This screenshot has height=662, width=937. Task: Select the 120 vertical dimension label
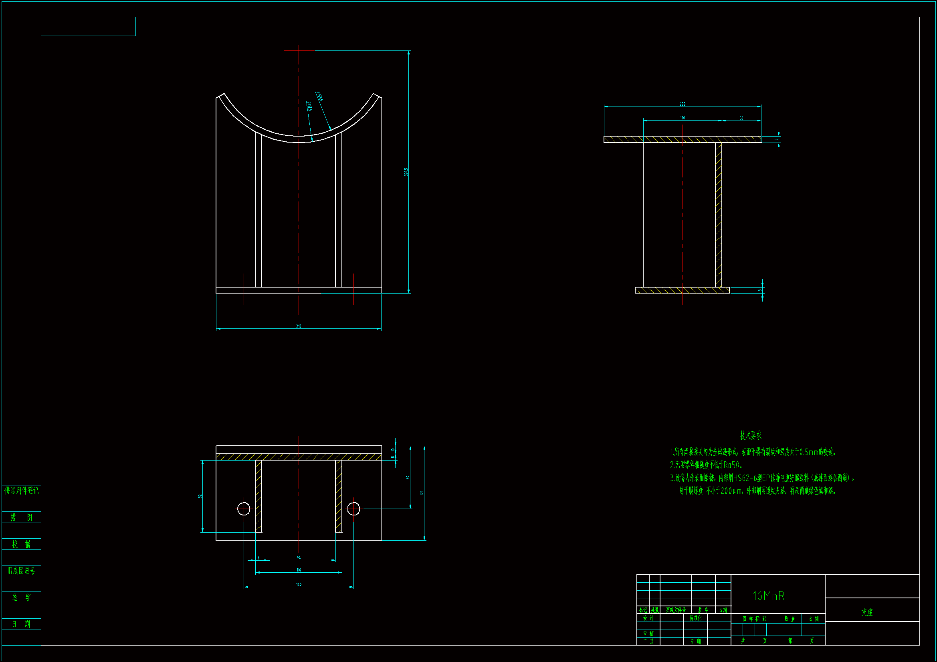[x=422, y=493]
